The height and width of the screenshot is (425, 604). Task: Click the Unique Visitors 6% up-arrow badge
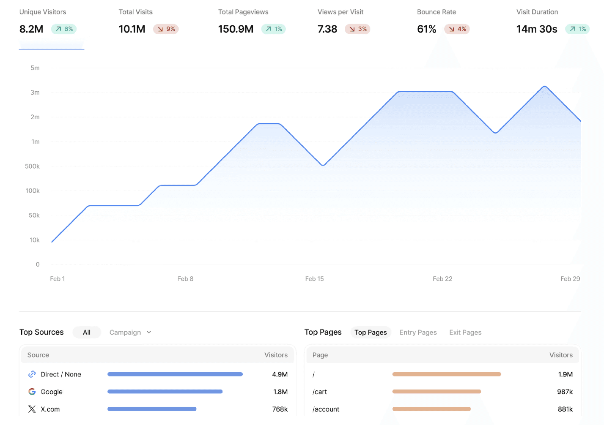[64, 29]
